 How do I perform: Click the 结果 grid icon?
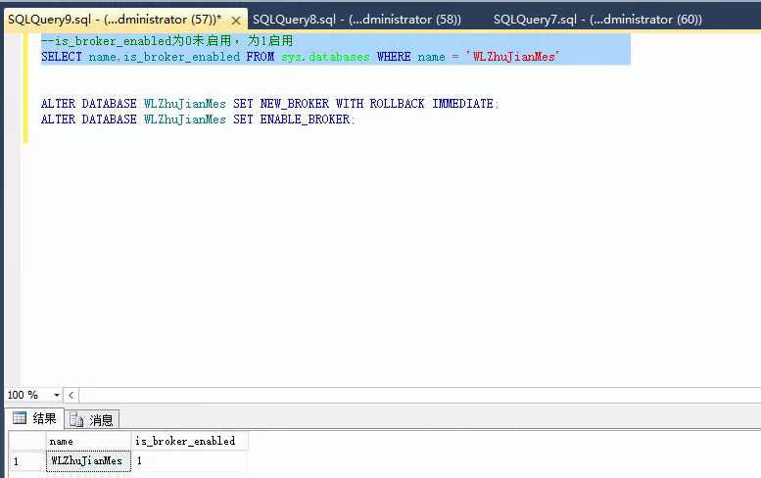click(x=20, y=418)
